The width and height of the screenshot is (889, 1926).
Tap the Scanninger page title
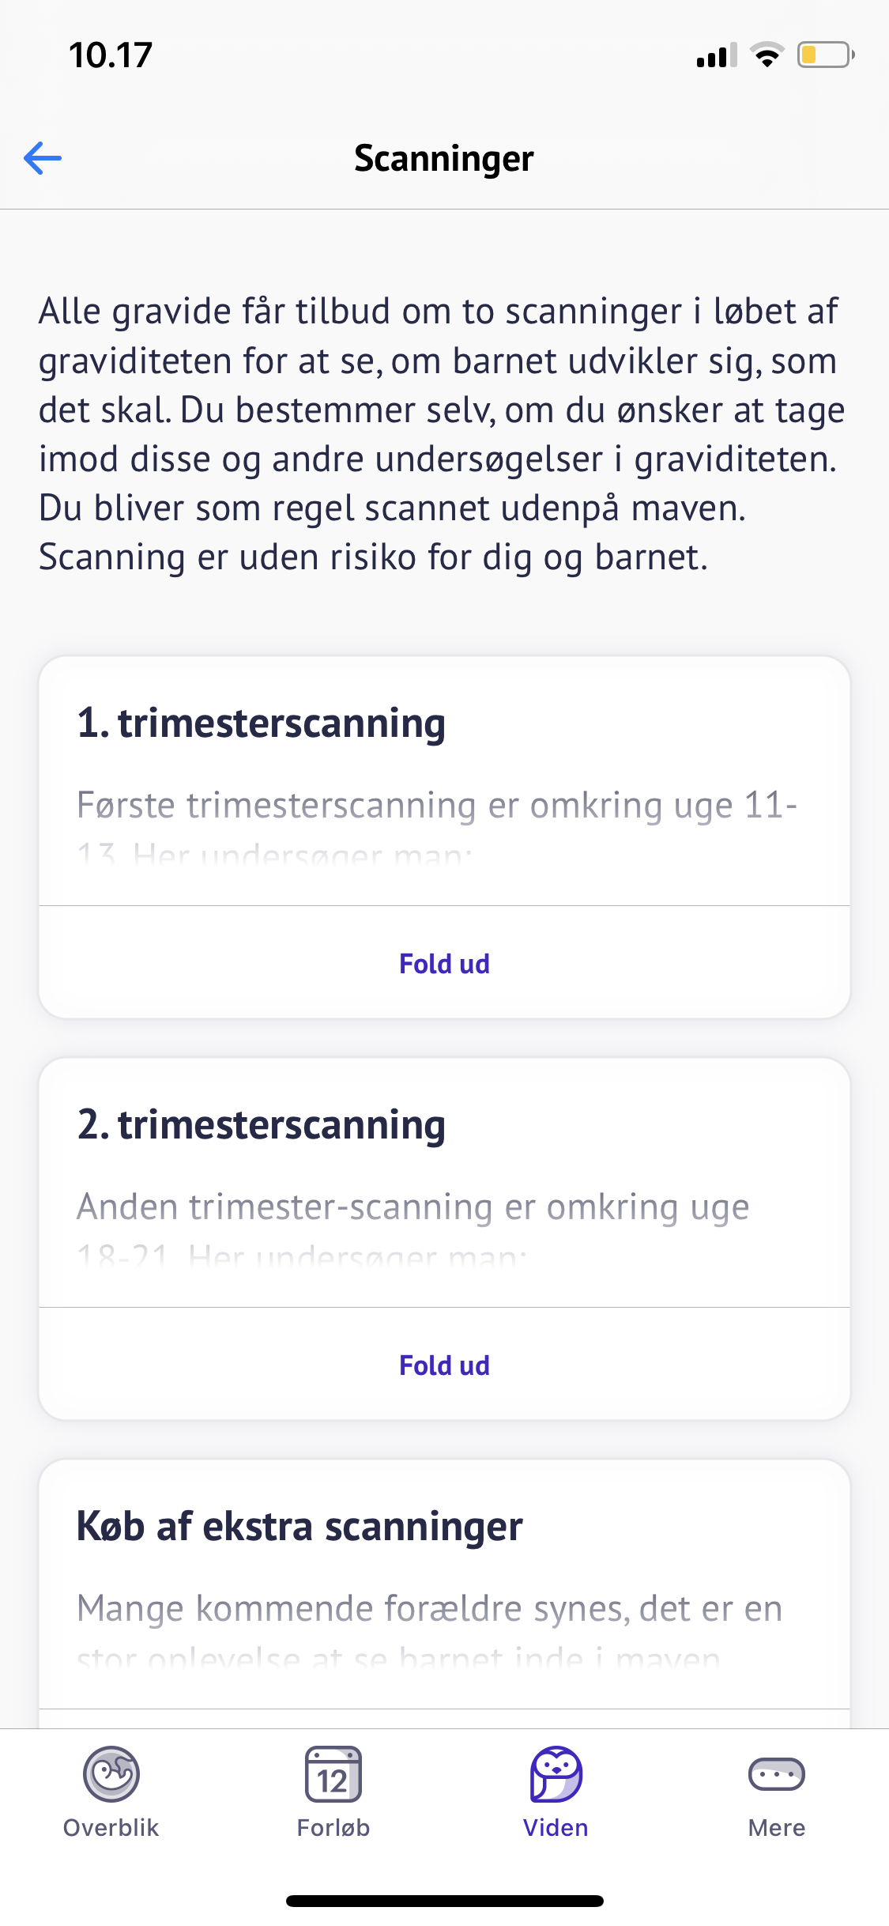pyautogui.click(x=444, y=158)
